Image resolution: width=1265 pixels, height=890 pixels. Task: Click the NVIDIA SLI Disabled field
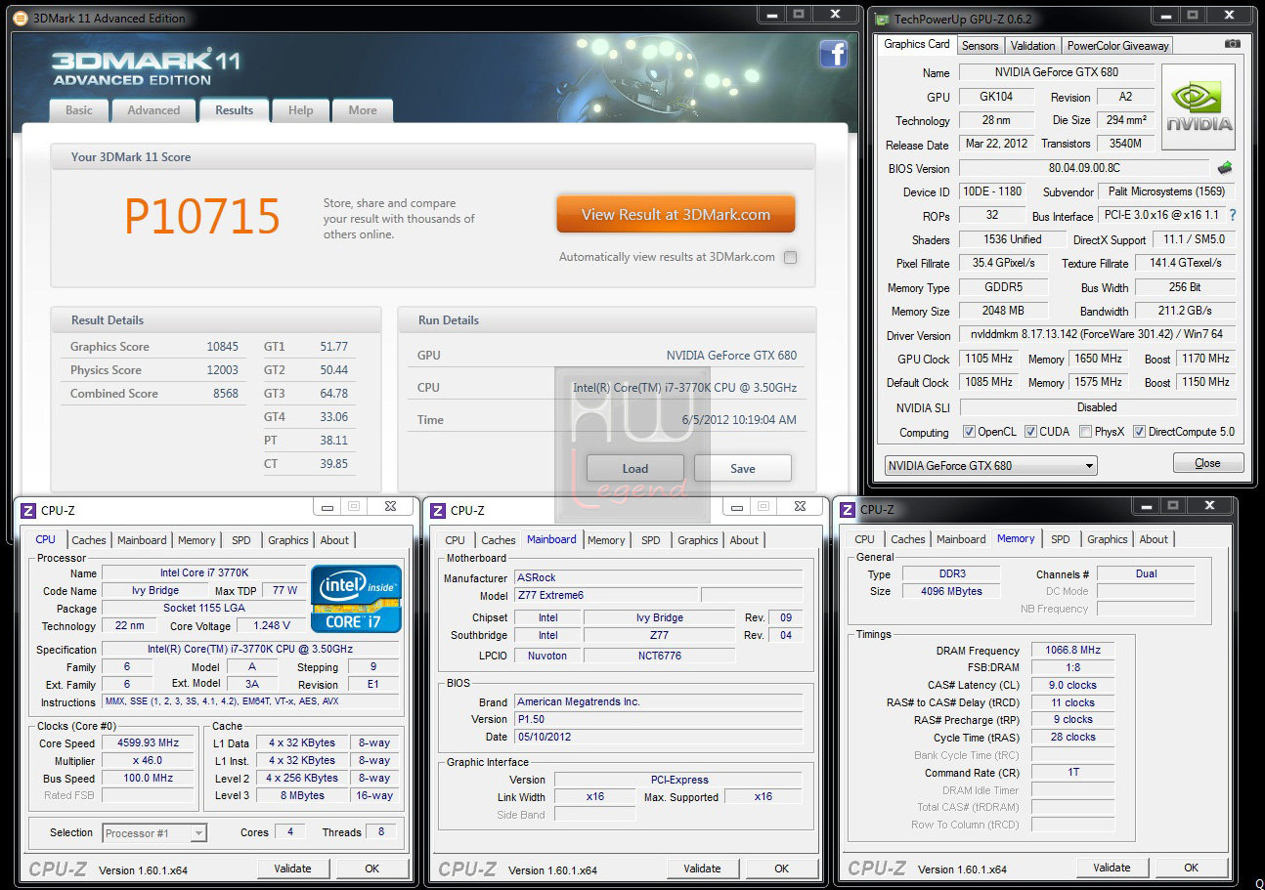(x=1097, y=407)
